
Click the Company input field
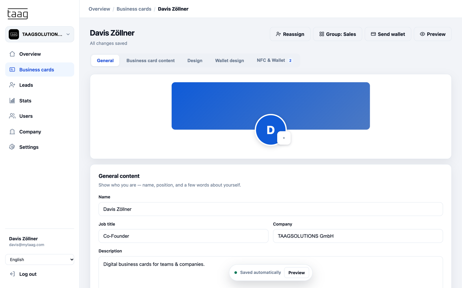(x=358, y=236)
